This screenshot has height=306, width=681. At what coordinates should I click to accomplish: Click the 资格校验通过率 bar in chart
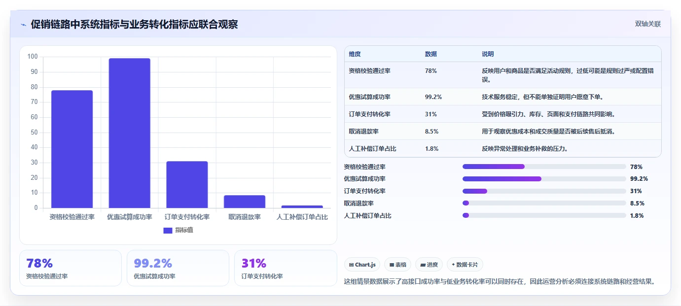tap(72, 149)
